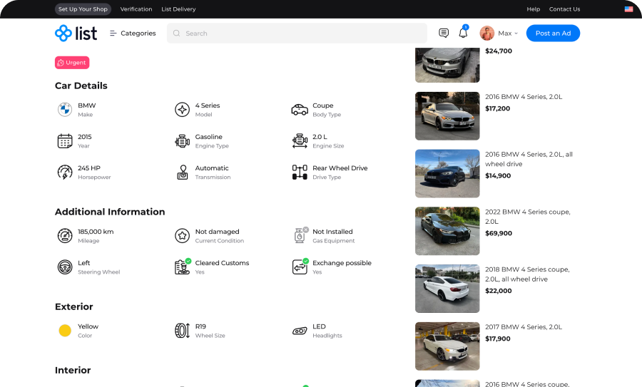Screen dimensions: 642x387
Task: Open Set Up Your Shop tab
Action: [x=83, y=9]
